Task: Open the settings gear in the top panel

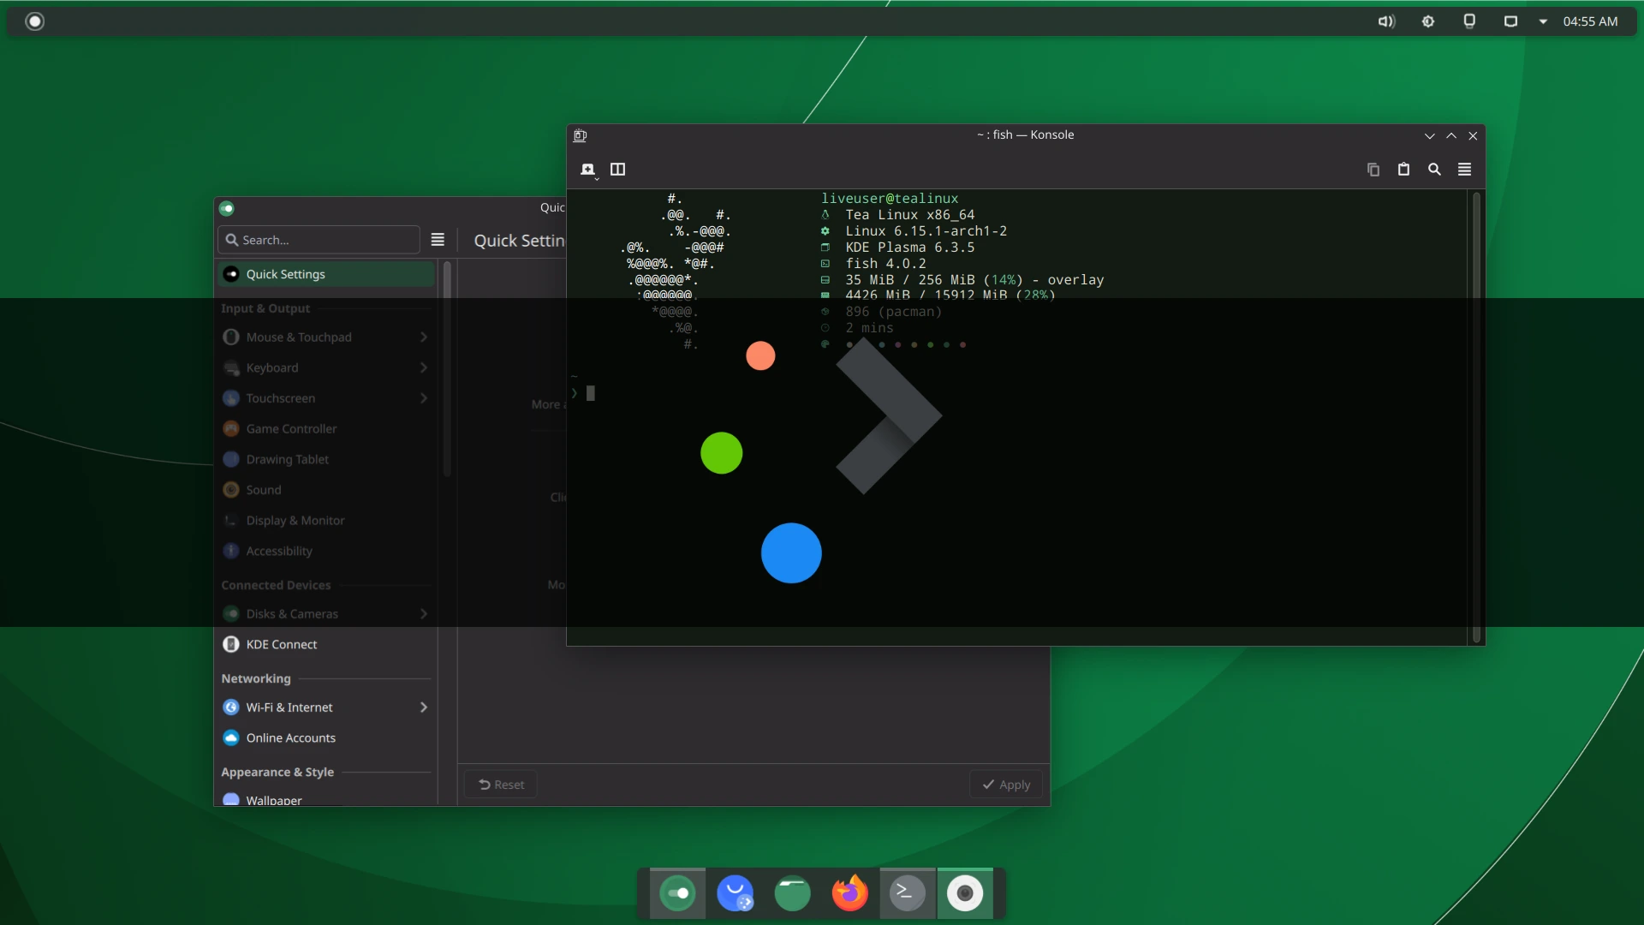Action: click(x=1428, y=21)
